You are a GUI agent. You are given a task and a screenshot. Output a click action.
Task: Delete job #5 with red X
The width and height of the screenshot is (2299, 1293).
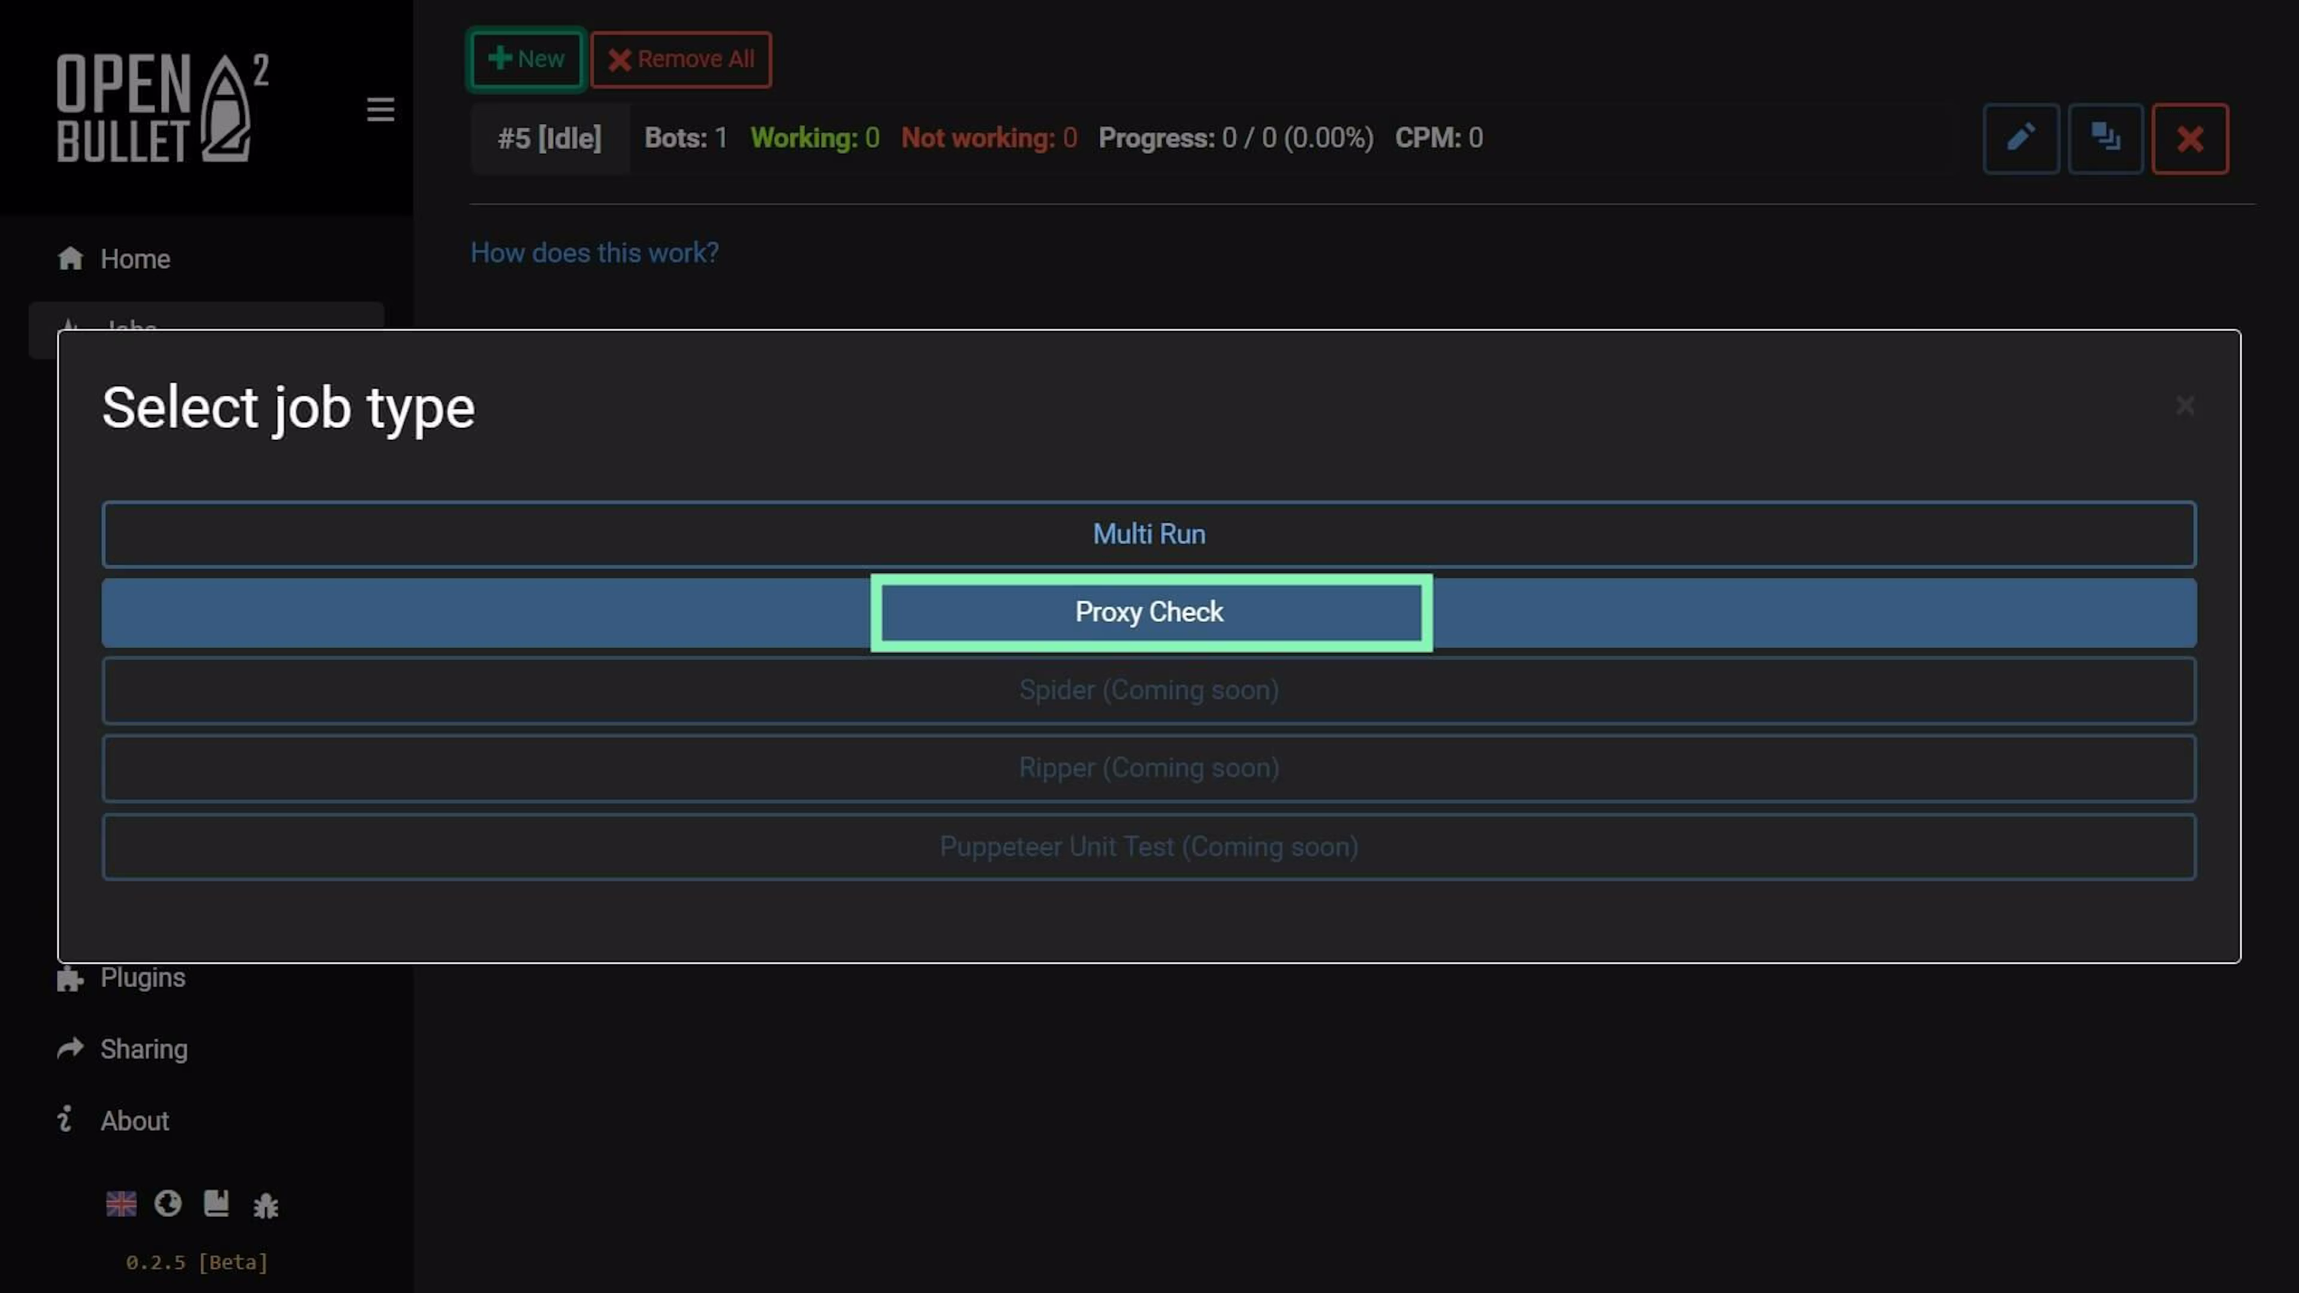click(x=2189, y=138)
